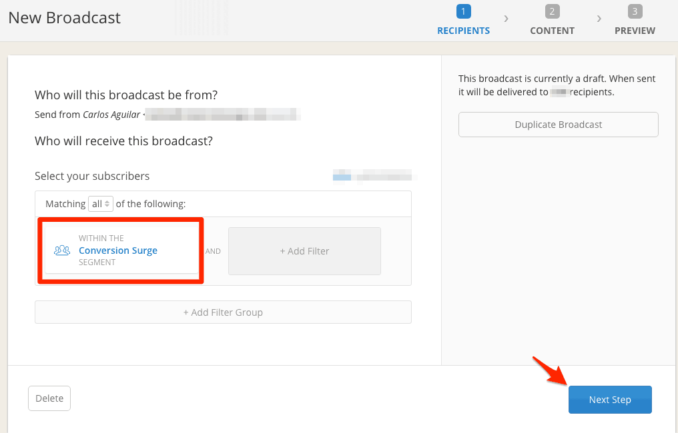Jump to the PREVIEW step label
Viewport: 678px width, 433px height.
tap(635, 31)
